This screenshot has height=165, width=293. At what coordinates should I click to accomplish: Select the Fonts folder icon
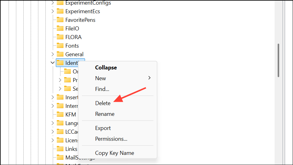60,46
